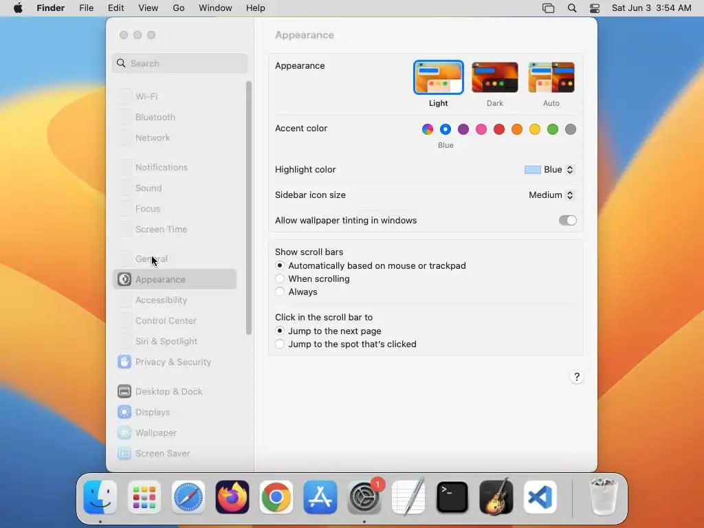The height and width of the screenshot is (528, 704).
Task: Open the Trash in the Dock
Action: tap(603, 497)
